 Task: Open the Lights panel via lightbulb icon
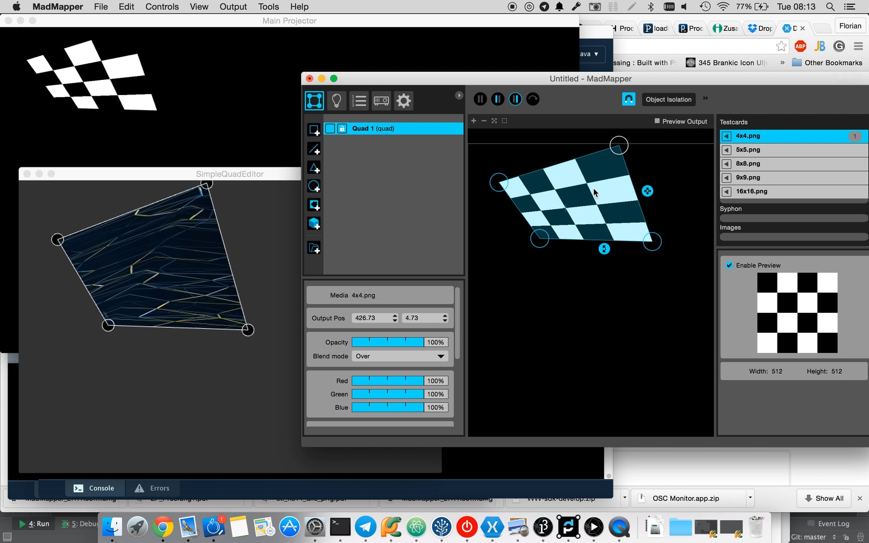tap(336, 101)
